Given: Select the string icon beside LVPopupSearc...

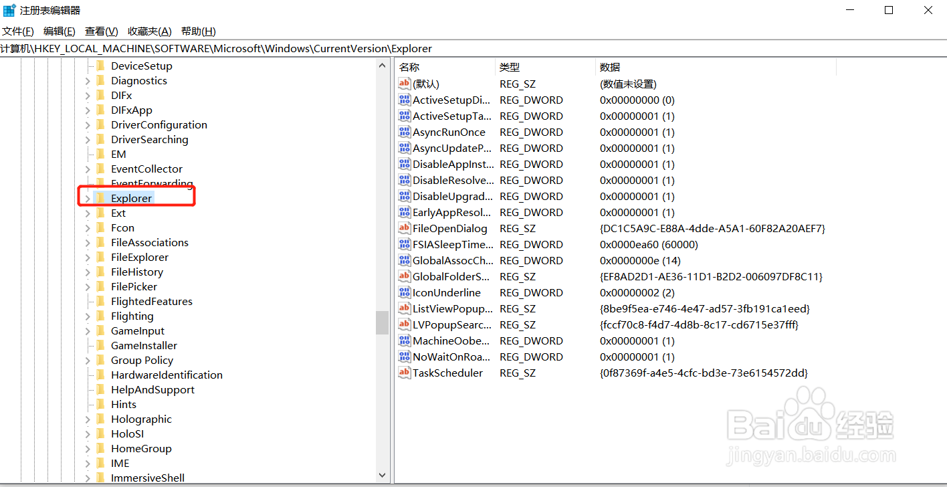Looking at the screenshot, I should 404,324.
